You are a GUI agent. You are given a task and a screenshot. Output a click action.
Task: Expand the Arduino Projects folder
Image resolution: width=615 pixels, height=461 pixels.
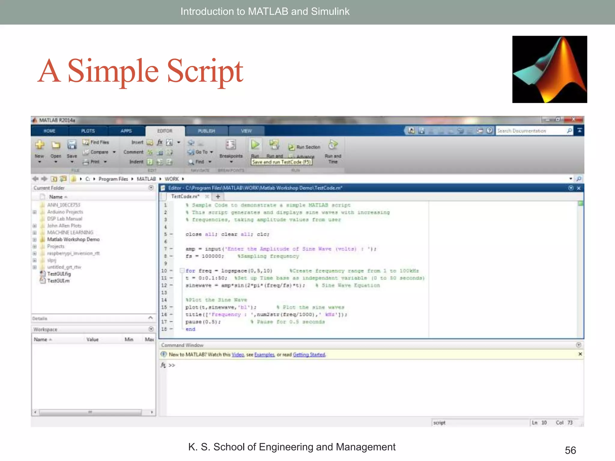[x=35, y=212]
